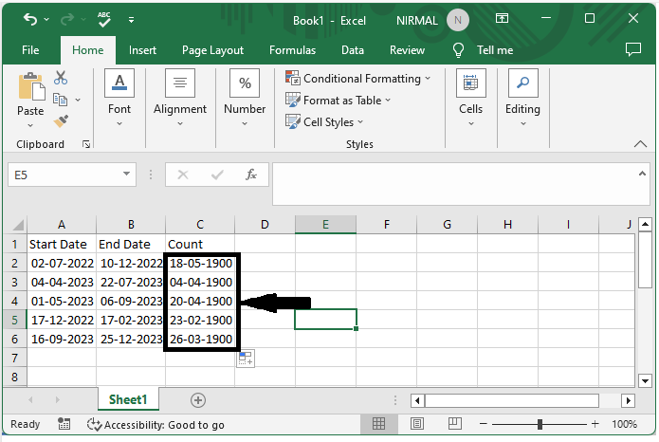Switch to Page Layout view
The width and height of the screenshot is (659, 442).
pyautogui.click(x=414, y=424)
